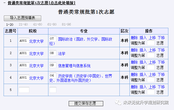Focus reorder number field for choice 5
This screenshot has width=174, height=110.
click(x=151, y=92)
